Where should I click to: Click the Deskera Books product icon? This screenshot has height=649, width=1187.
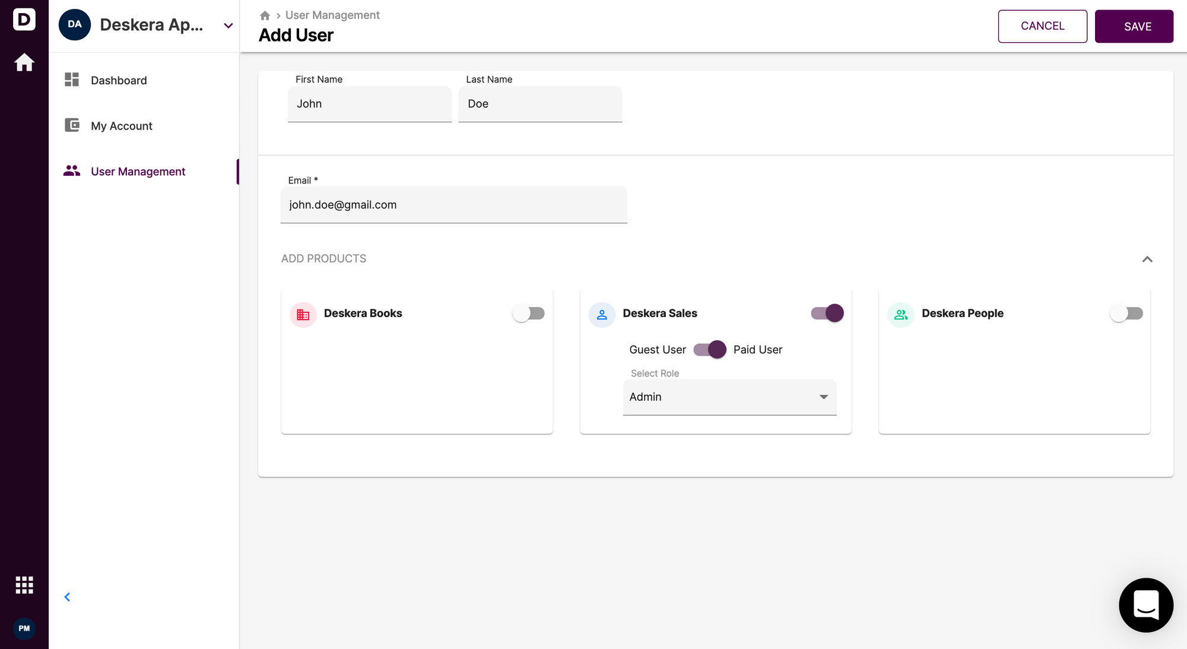pyautogui.click(x=303, y=314)
